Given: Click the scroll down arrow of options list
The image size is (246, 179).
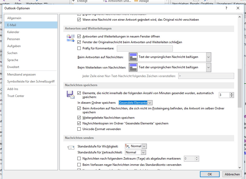Looking at the screenshot, I should [240, 168].
